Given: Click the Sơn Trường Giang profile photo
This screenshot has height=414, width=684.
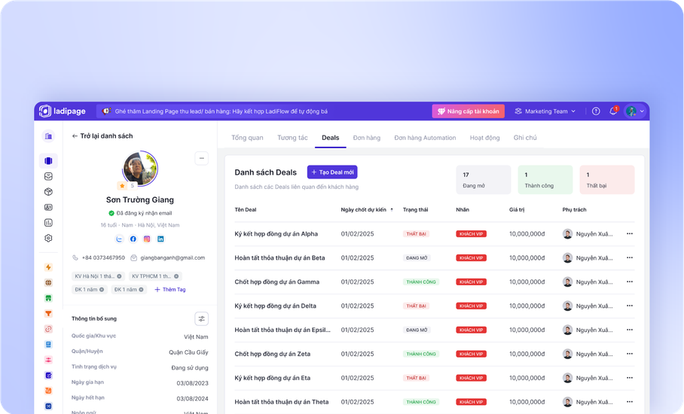Looking at the screenshot, I should pyautogui.click(x=140, y=168).
